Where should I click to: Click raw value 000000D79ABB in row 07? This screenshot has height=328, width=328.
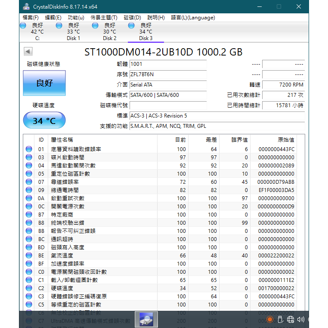click(276, 182)
